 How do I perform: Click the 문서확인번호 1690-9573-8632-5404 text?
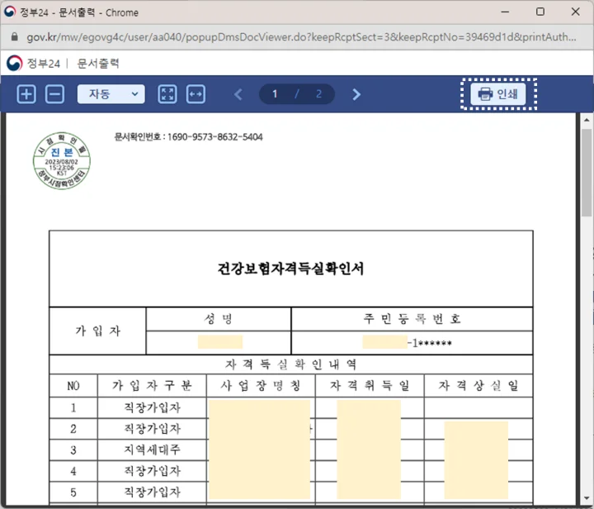coord(189,137)
